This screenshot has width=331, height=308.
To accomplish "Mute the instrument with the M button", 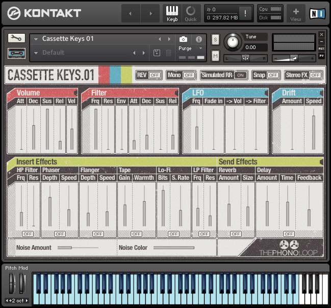I will (x=215, y=55).
